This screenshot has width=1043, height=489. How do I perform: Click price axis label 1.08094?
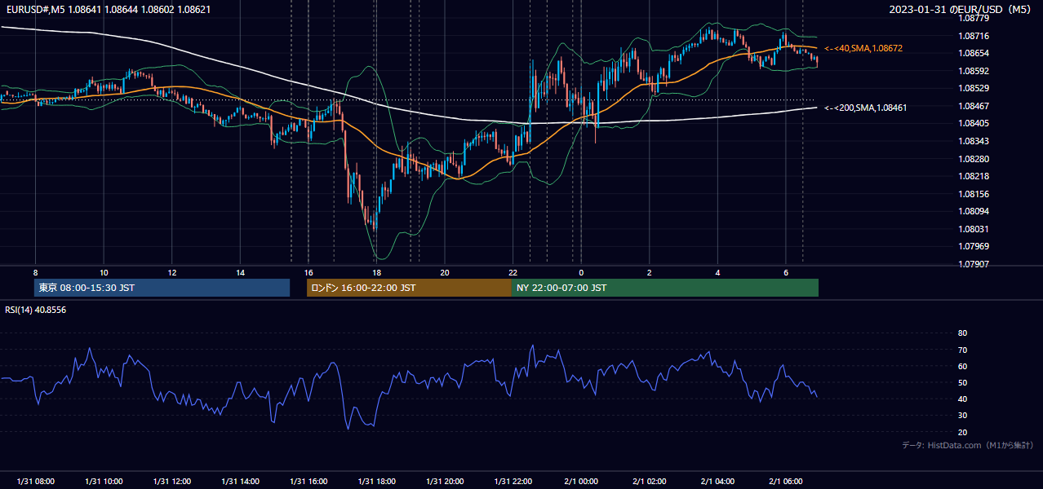point(974,211)
